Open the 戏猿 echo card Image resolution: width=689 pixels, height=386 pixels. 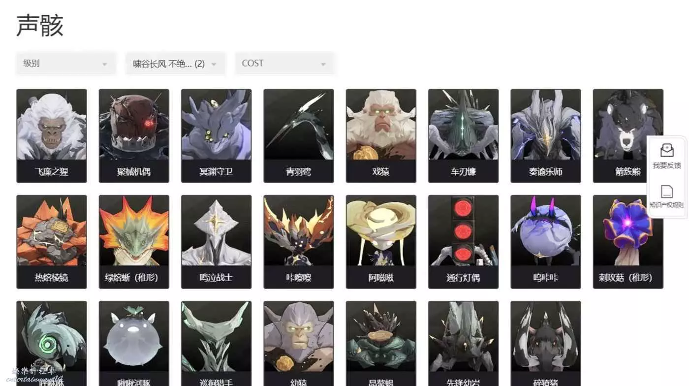coord(381,136)
